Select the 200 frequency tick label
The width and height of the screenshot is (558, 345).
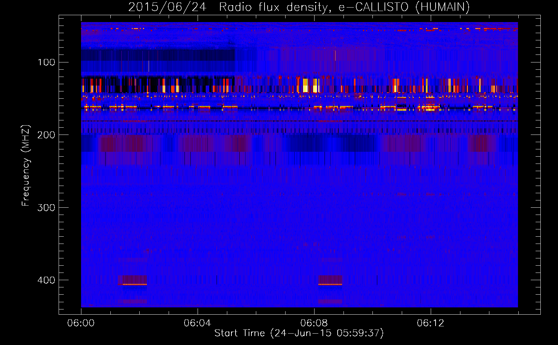[x=46, y=135]
